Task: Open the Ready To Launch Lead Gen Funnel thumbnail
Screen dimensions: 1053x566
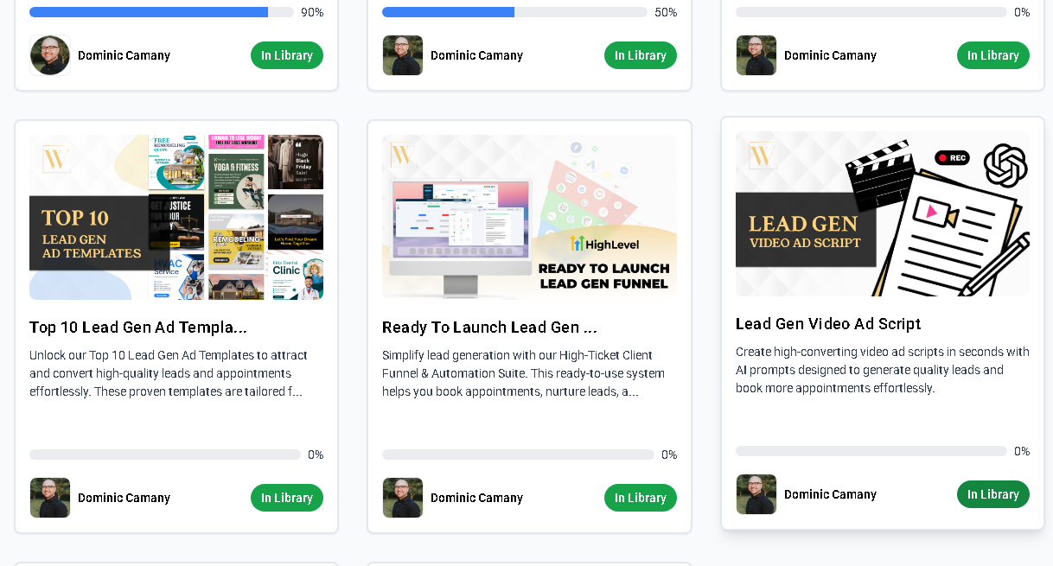Action: [x=529, y=217]
